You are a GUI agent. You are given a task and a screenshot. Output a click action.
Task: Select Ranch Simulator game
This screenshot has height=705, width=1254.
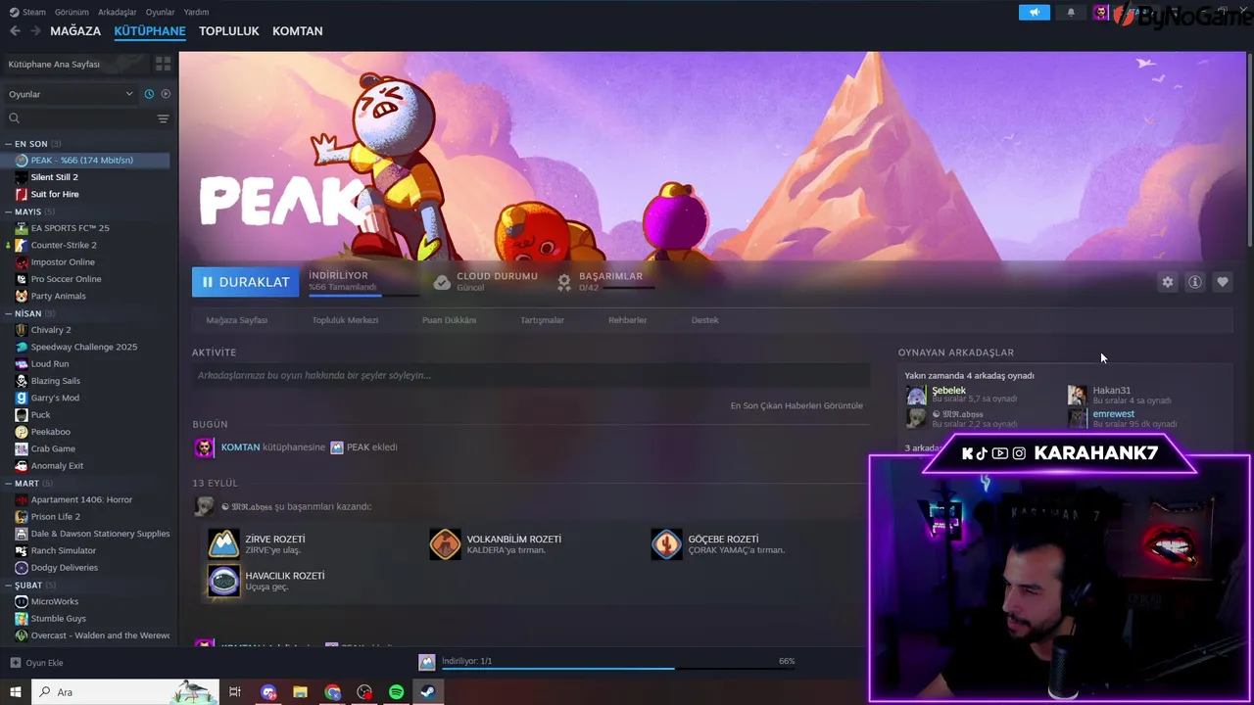pos(64,550)
